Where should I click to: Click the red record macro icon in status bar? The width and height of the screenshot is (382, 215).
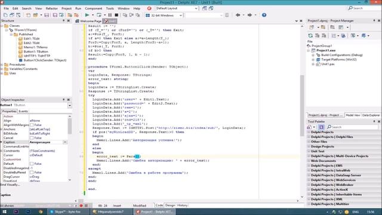[x=81, y=205]
